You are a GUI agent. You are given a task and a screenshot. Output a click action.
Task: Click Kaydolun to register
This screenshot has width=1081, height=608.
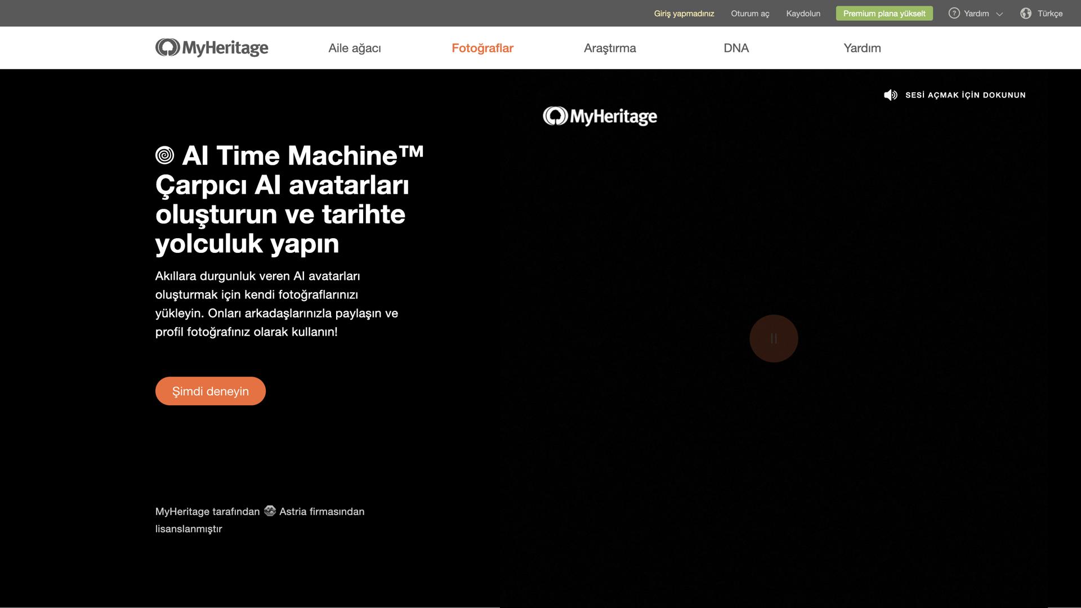click(803, 13)
